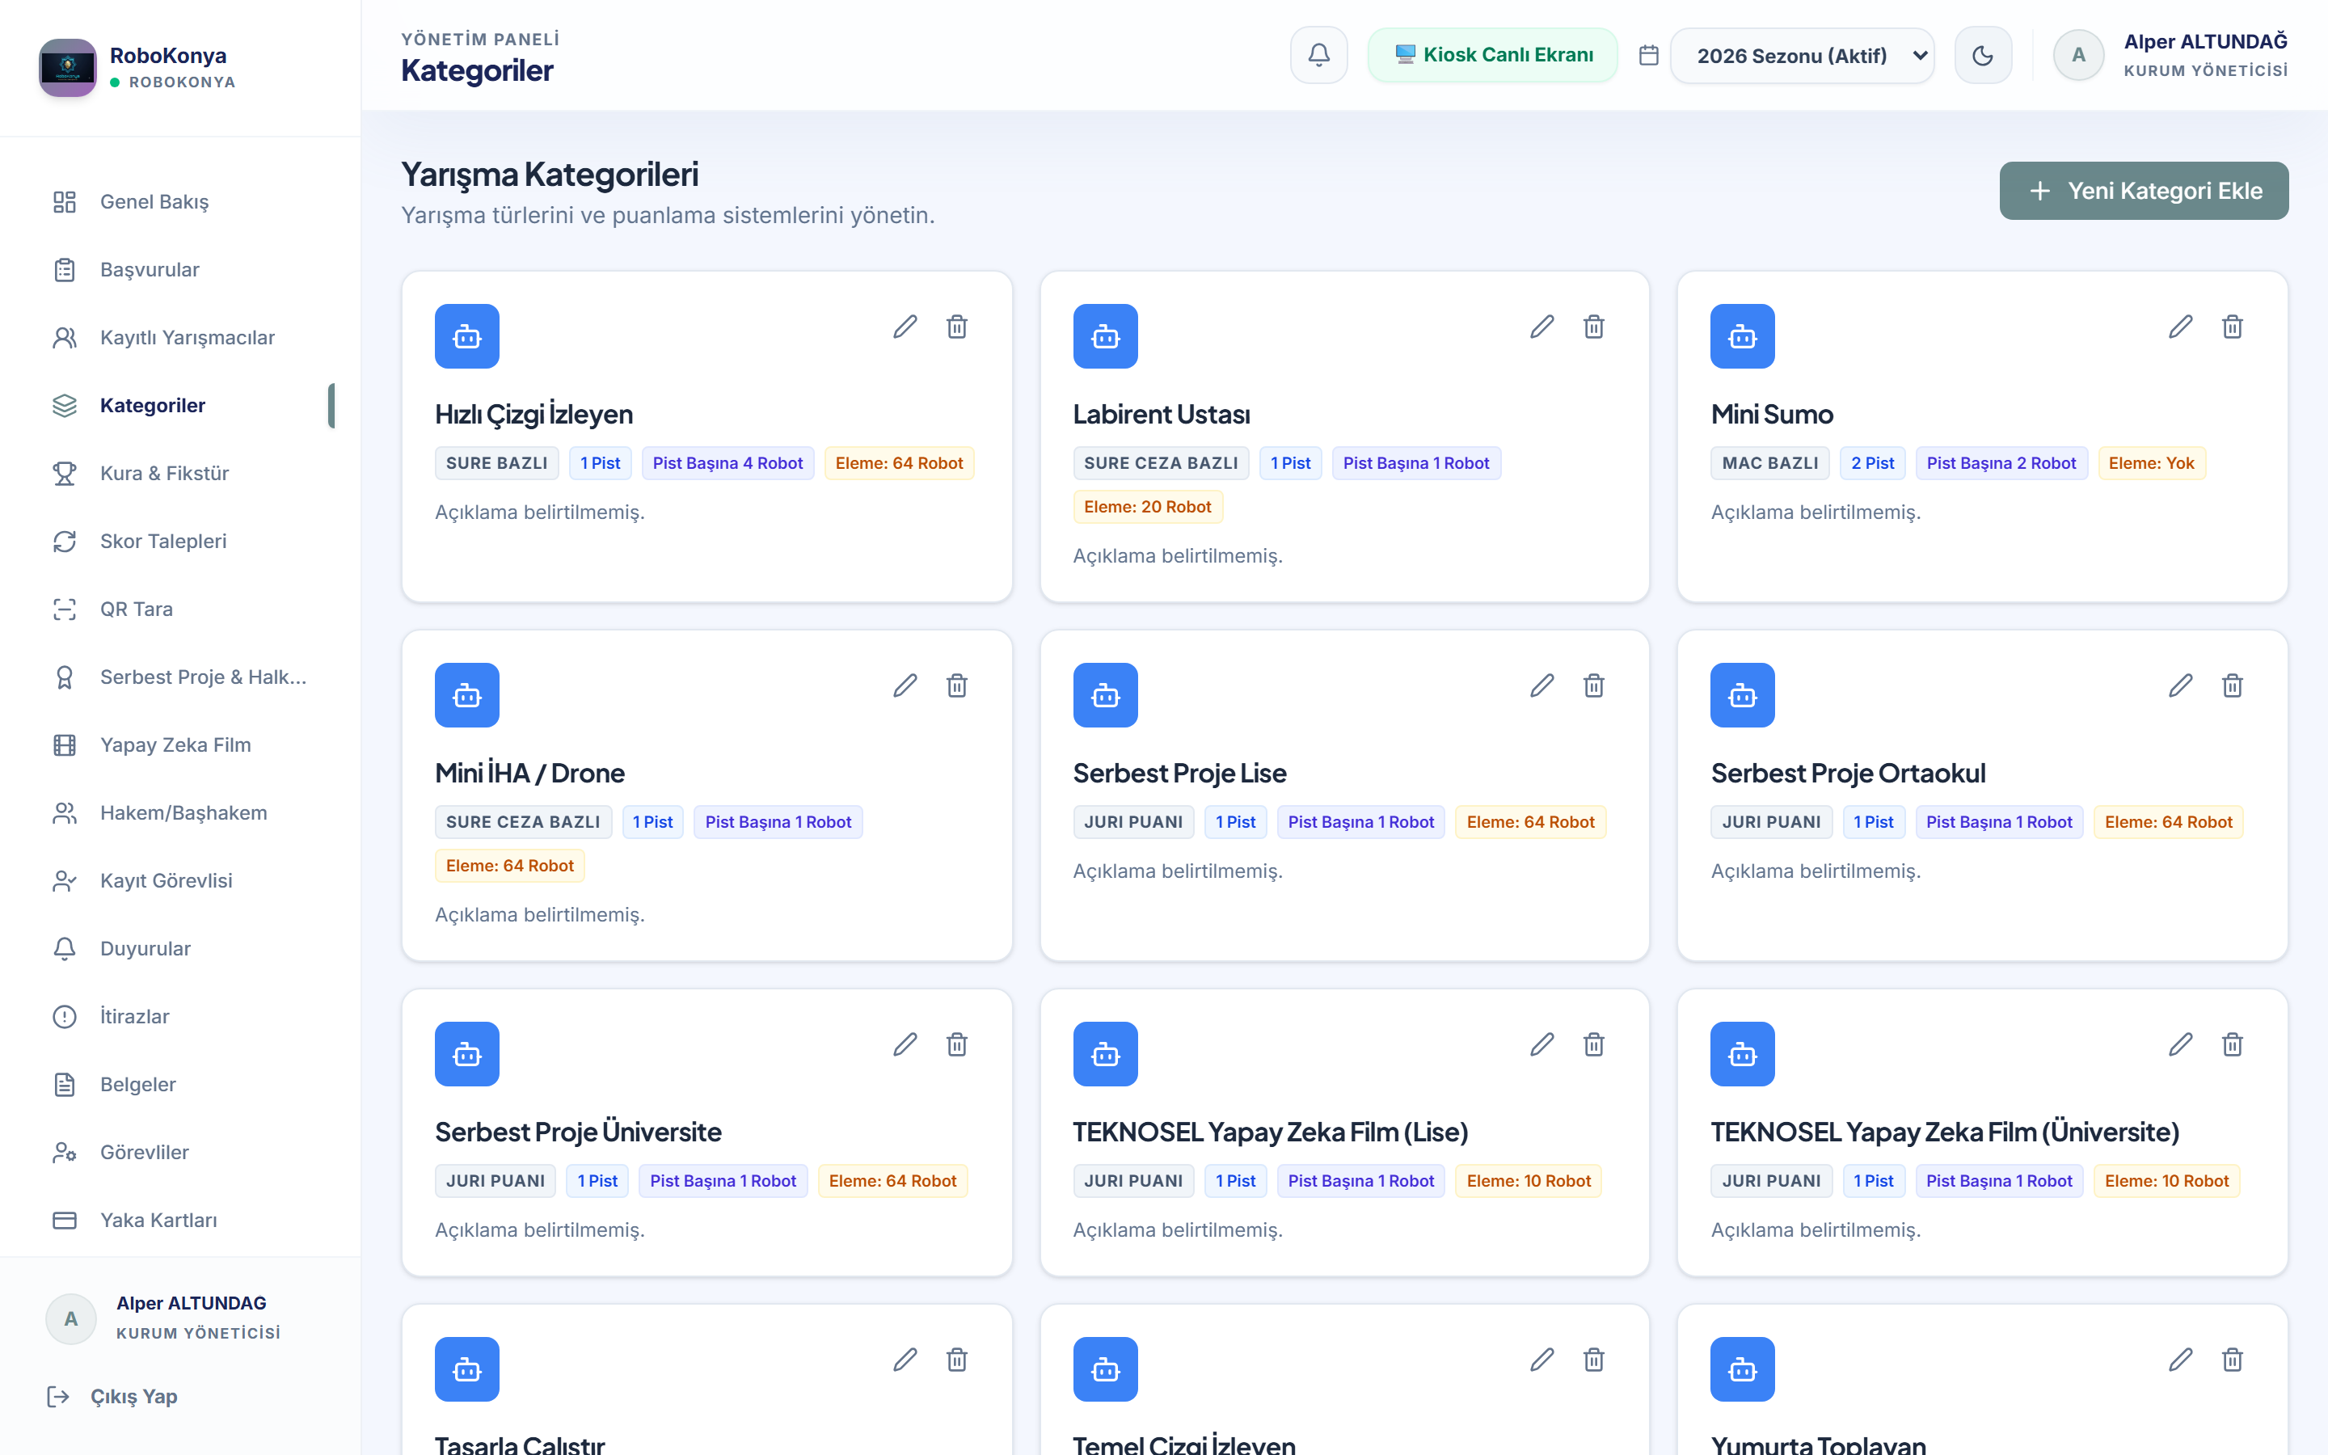Open Genel Bakış in the sidebar

[x=180, y=202]
